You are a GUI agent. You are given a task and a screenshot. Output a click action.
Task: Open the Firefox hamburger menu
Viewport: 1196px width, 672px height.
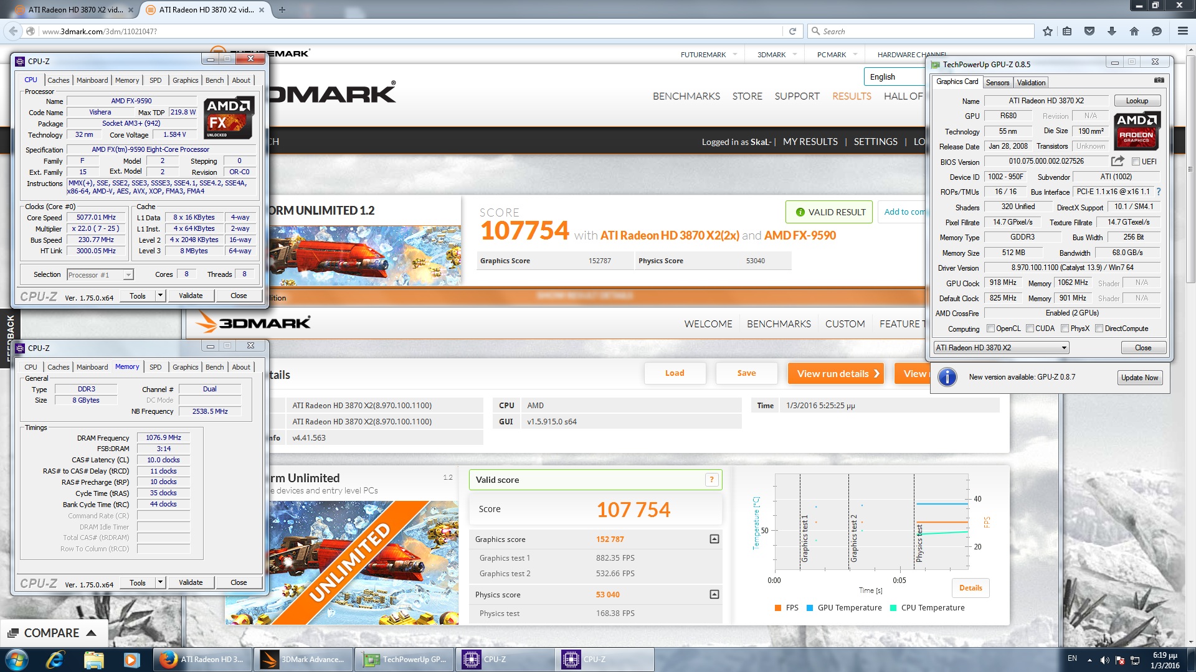click(x=1182, y=31)
